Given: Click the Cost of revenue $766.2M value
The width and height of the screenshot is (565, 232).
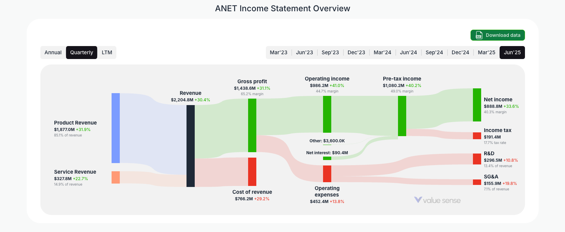Looking at the screenshot, I should coord(244,199).
